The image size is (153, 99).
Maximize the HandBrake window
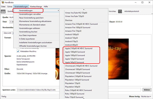[x=142, y=3]
